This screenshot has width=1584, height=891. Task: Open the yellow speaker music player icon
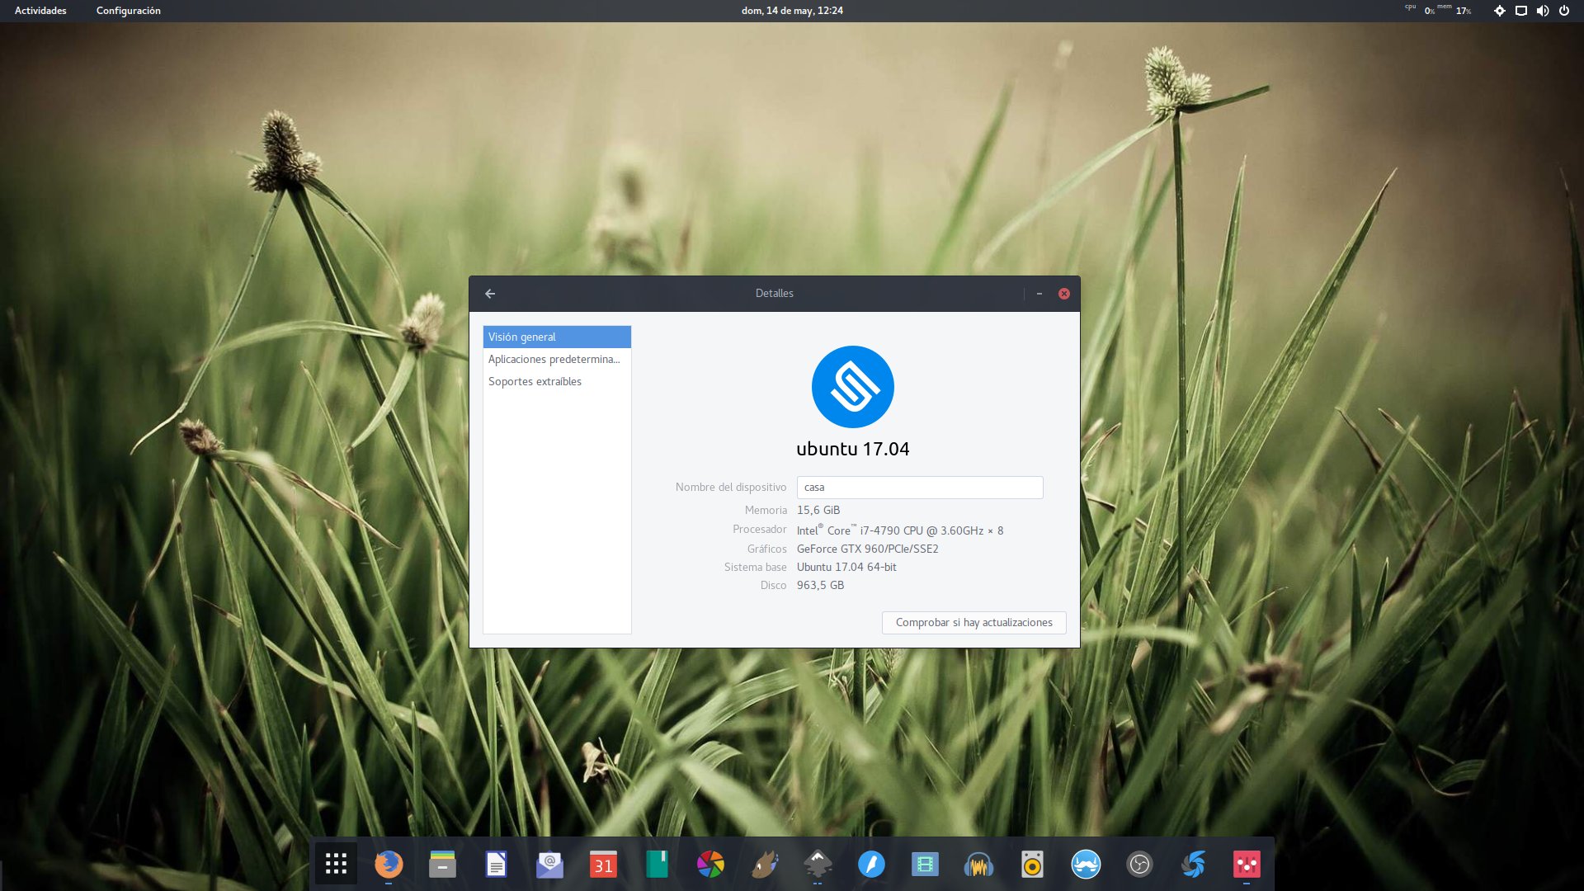[1032, 864]
